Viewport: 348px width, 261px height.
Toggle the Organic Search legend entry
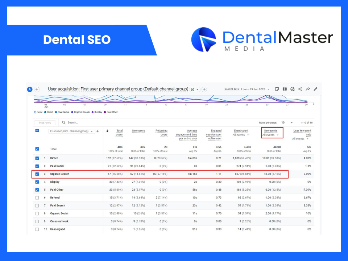point(80,112)
